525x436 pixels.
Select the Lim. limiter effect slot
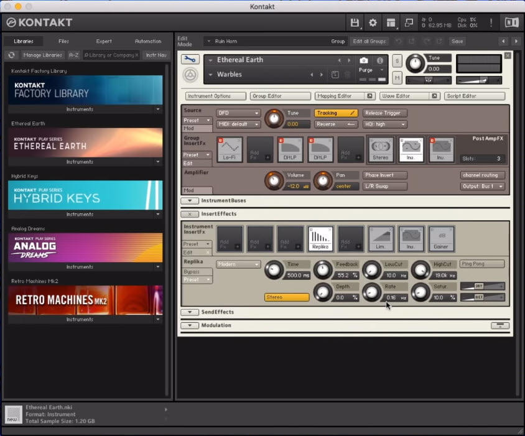point(381,238)
